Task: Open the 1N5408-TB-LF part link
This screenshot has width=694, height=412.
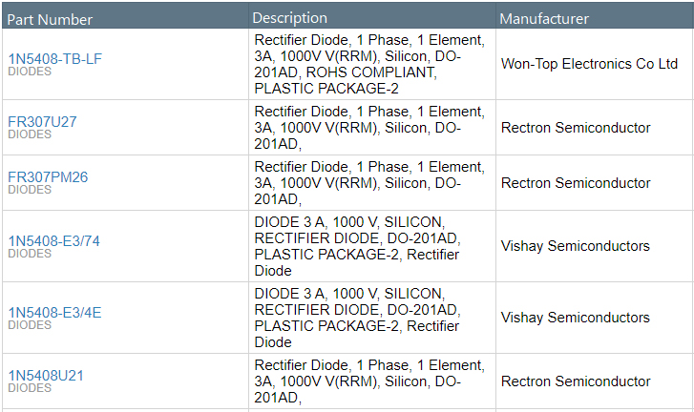Action: click(54, 59)
